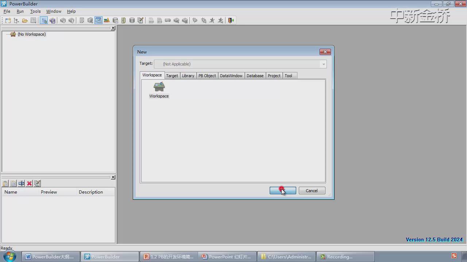Close the system tree pane
467x262 pixels.
[x=113, y=28]
